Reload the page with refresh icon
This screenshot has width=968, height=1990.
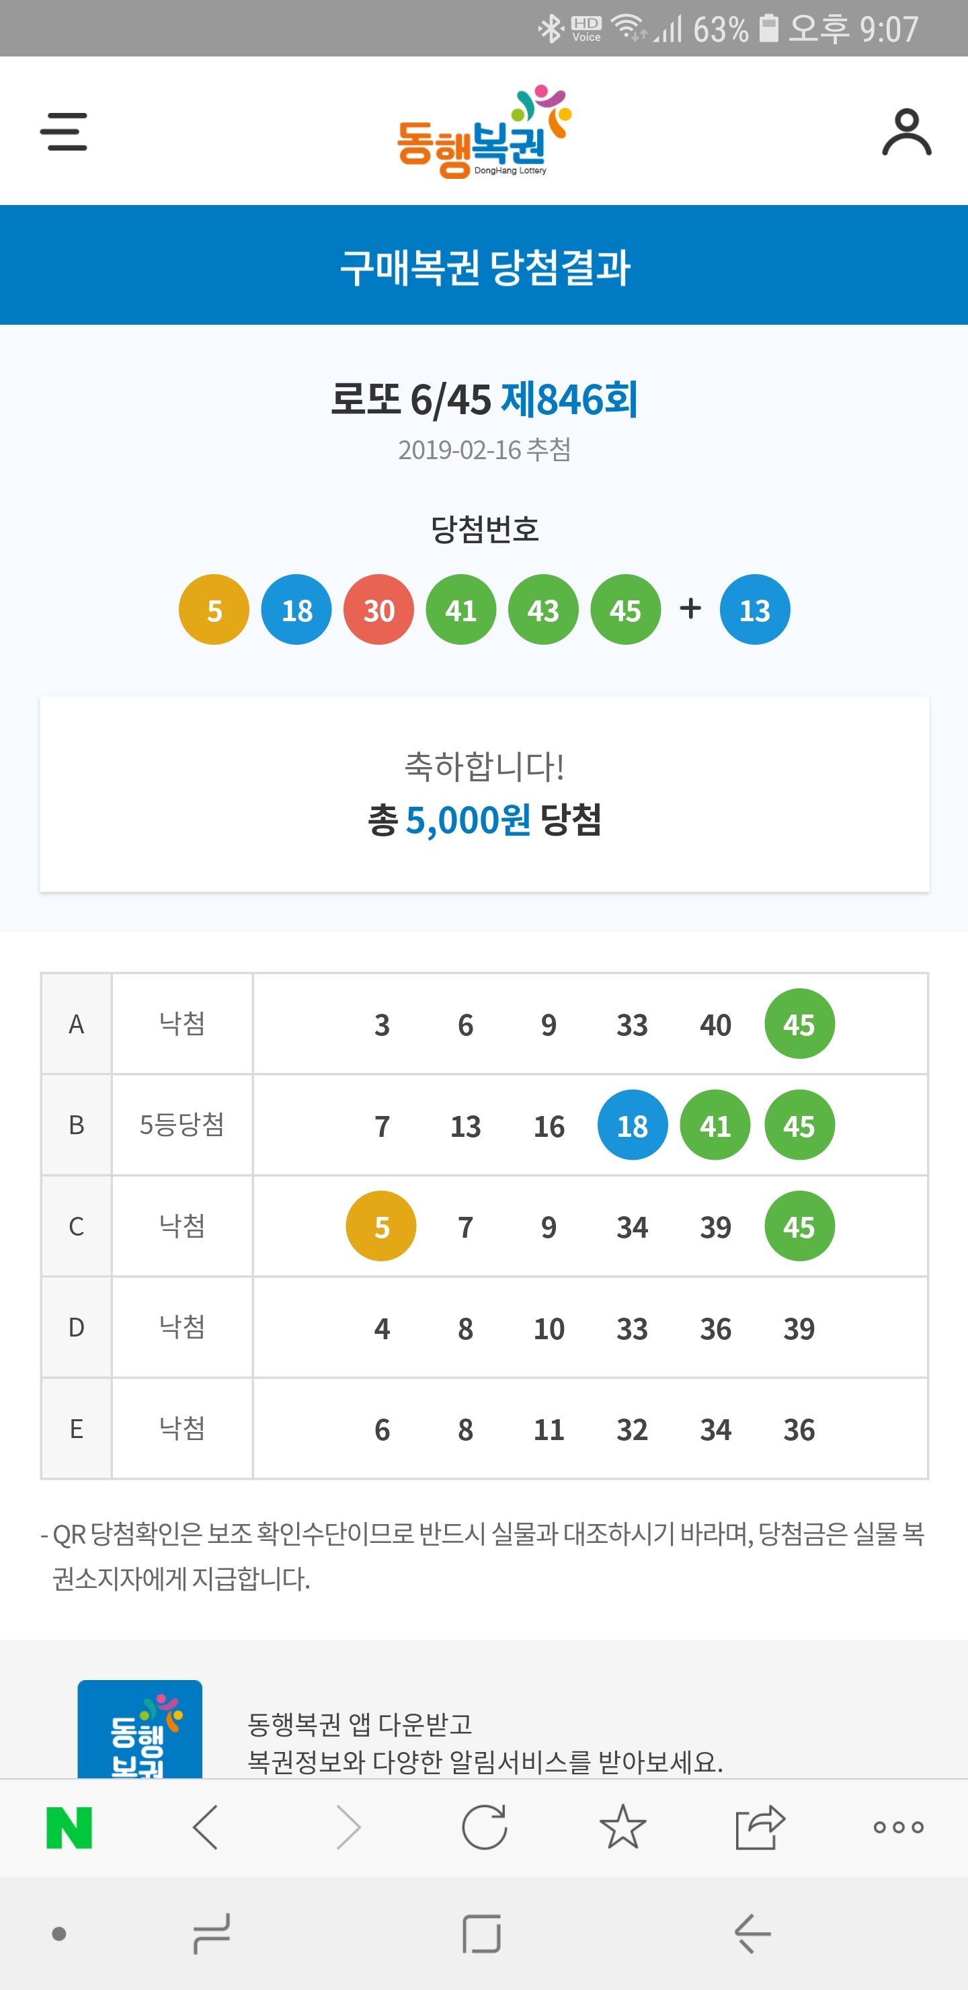click(485, 1828)
